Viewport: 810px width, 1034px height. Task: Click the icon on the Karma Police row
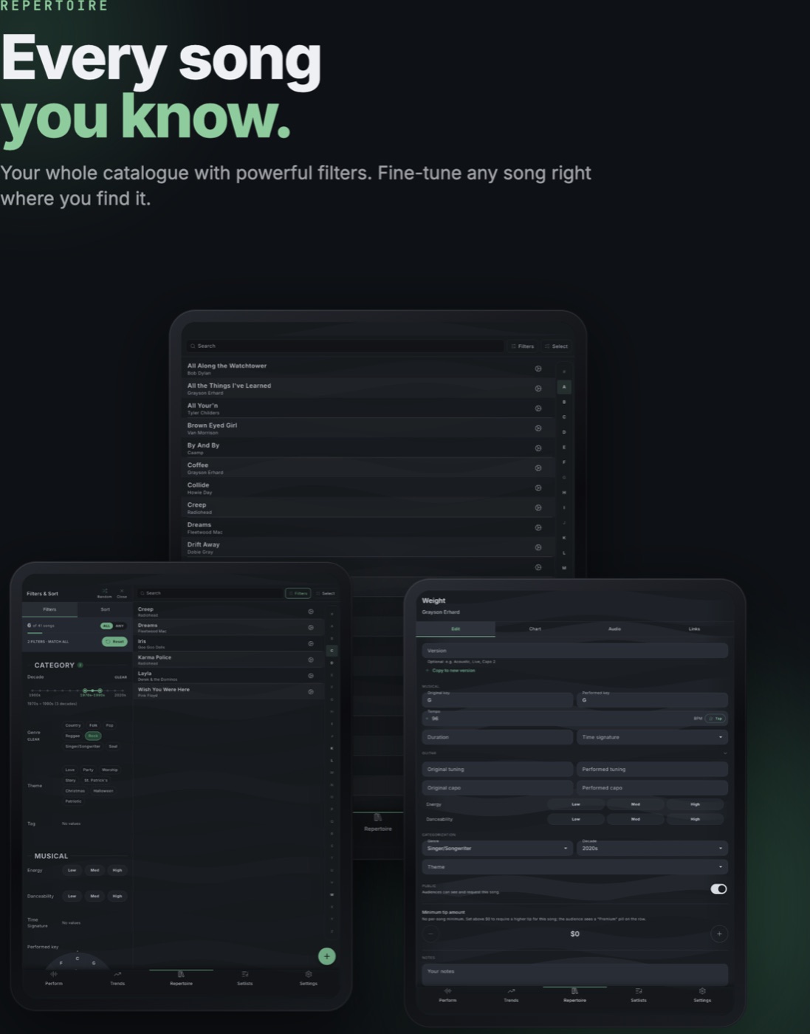click(x=310, y=660)
